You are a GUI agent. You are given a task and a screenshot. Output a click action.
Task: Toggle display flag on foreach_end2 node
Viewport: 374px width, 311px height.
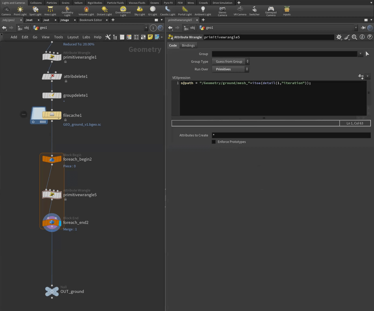point(60,223)
